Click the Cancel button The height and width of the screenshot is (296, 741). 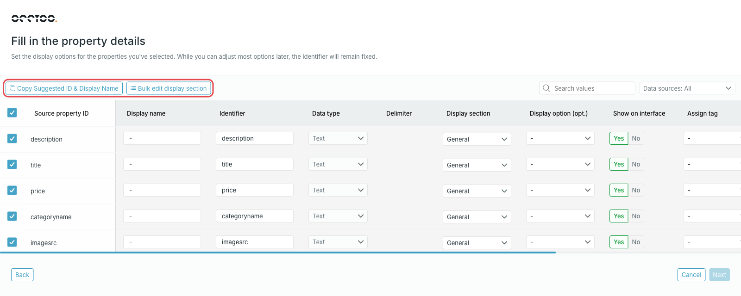tap(691, 275)
